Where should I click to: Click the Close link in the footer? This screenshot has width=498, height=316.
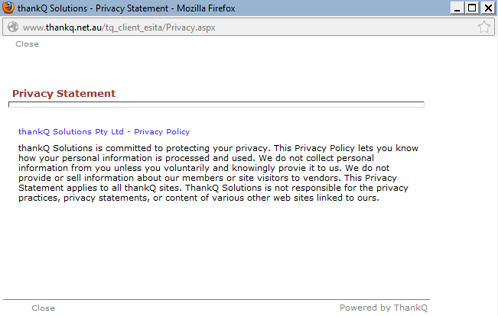[x=43, y=308]
